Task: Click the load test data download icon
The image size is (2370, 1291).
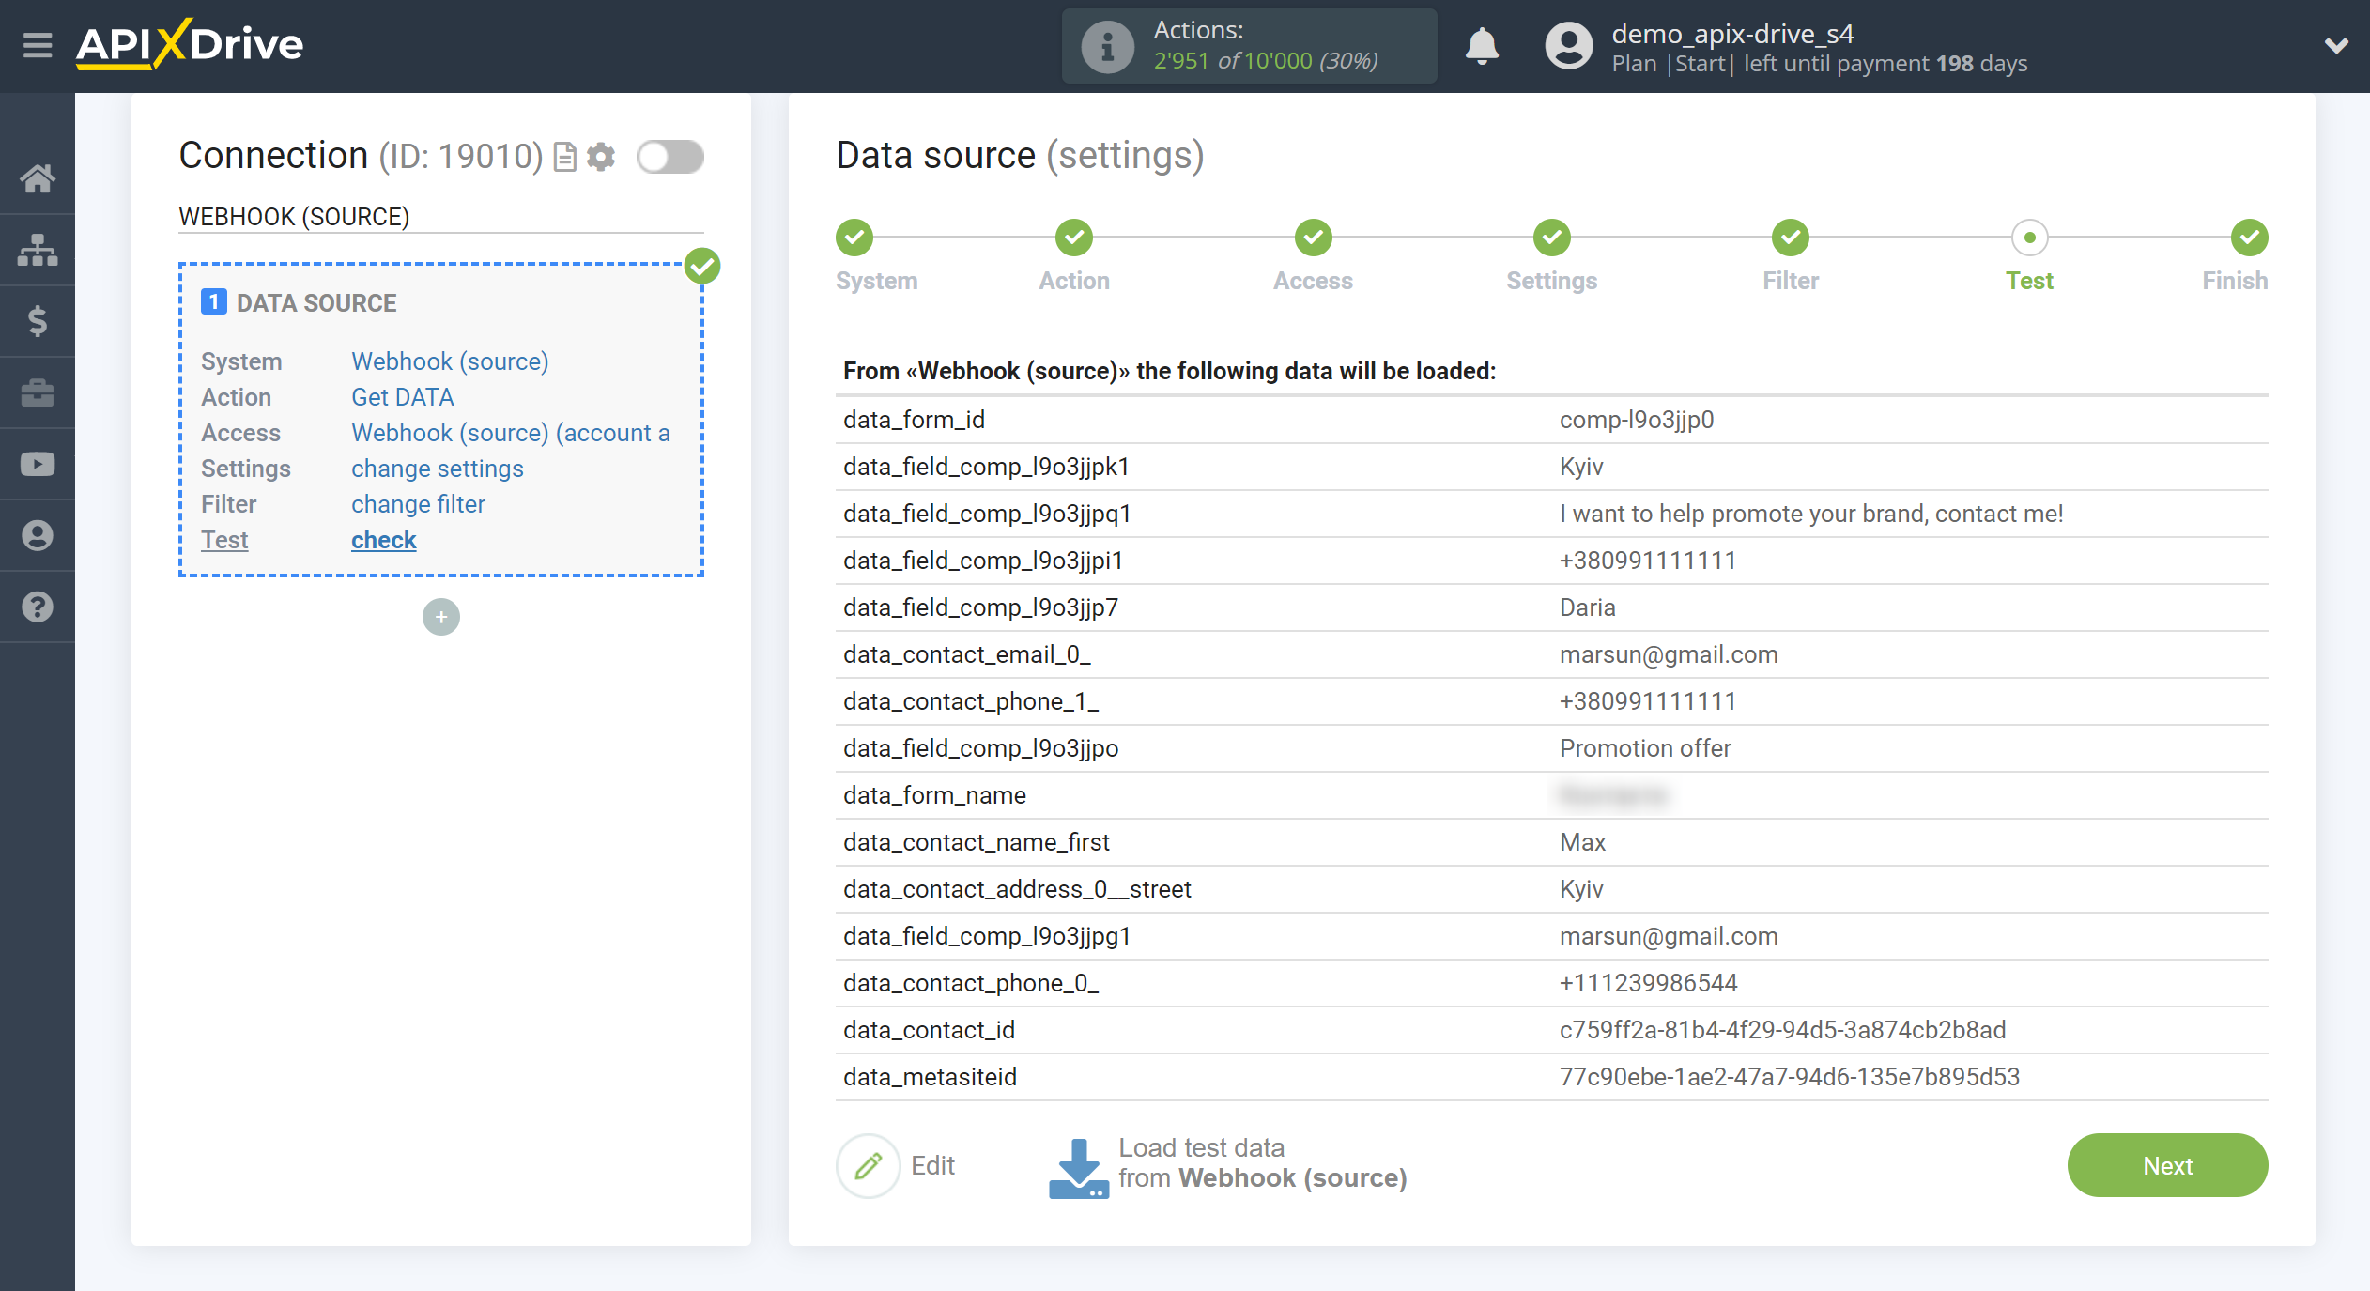Action: click(1079, 1167)
